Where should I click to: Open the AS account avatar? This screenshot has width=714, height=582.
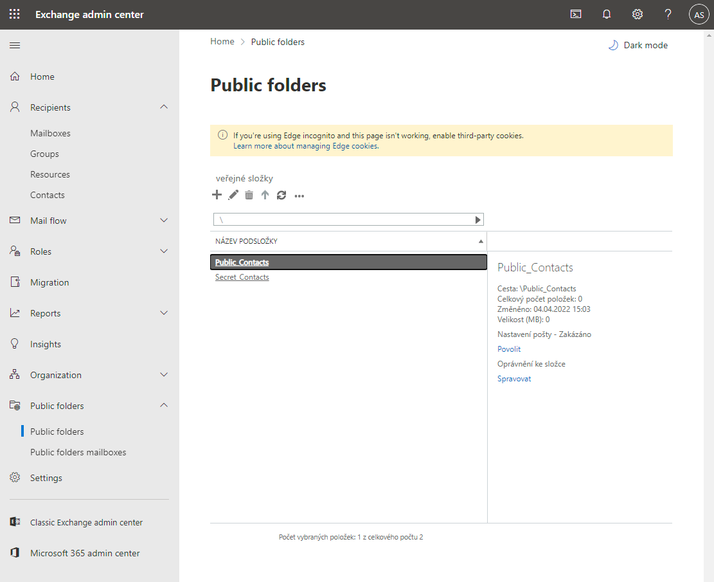[699, 15]
